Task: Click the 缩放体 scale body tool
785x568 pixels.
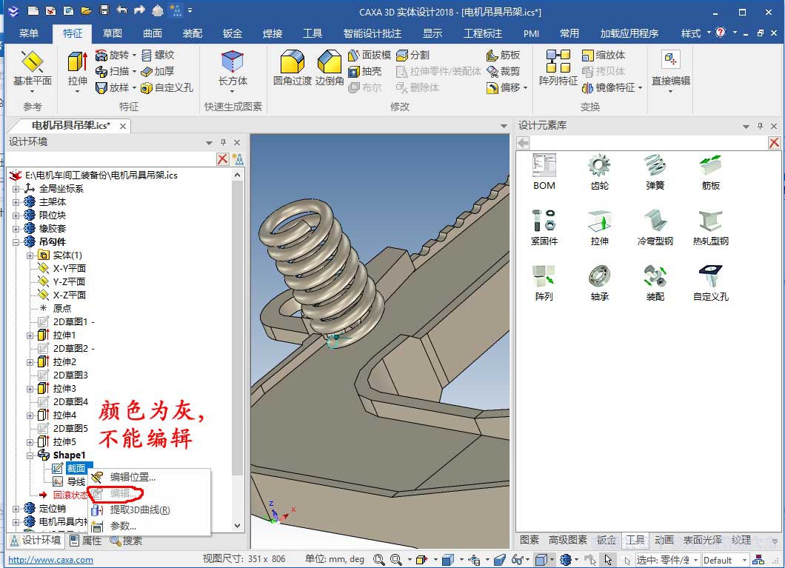Action: [x=604, y=55]
